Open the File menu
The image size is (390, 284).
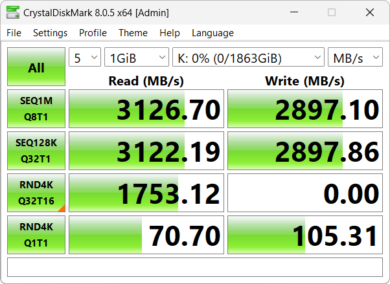(14, 33)
